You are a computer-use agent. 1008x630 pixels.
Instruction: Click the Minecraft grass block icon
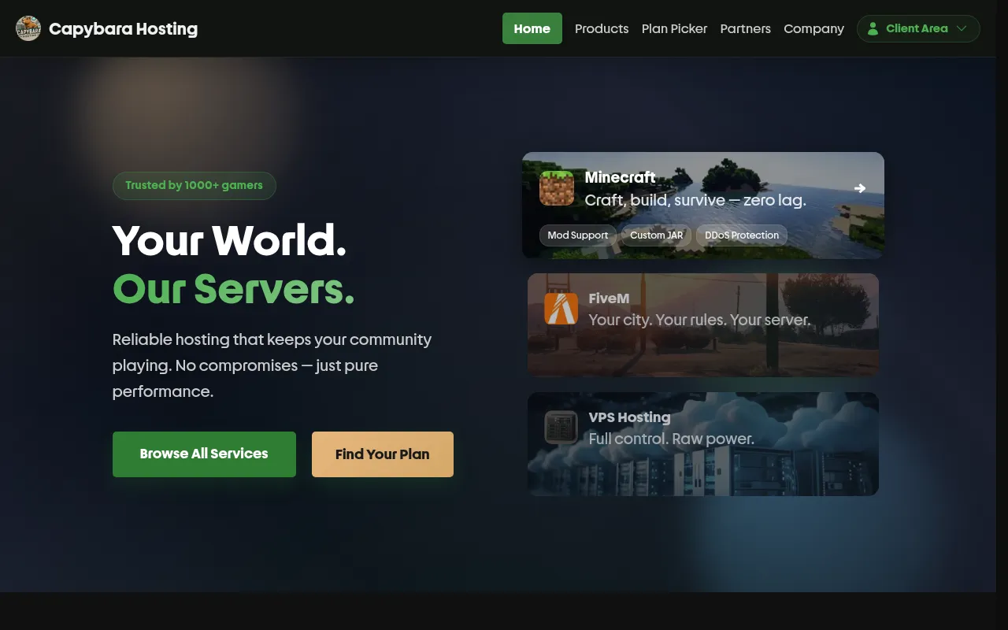(x=557, y=188)
